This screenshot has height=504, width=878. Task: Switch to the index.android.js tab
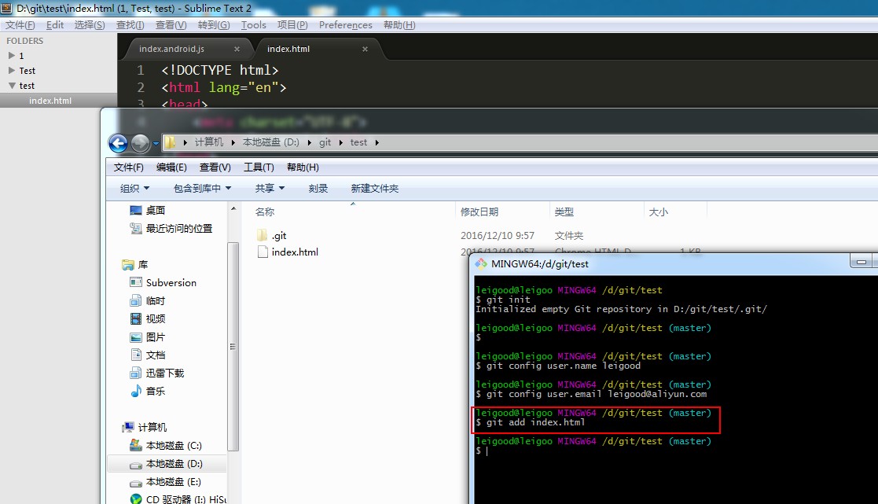pos(171,49)
